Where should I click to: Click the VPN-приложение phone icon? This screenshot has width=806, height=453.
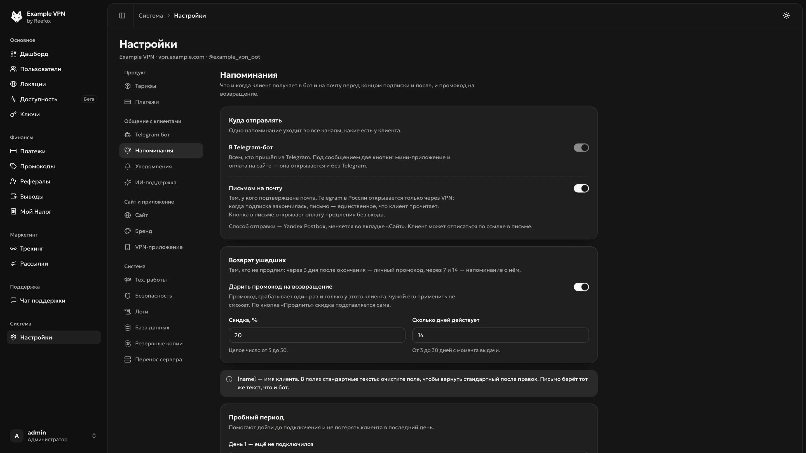point(127,247)
